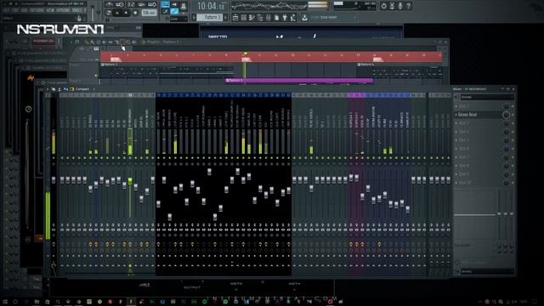Open the FILE menu
This screenshot has height=306, width=544.
tap(6, 10)
